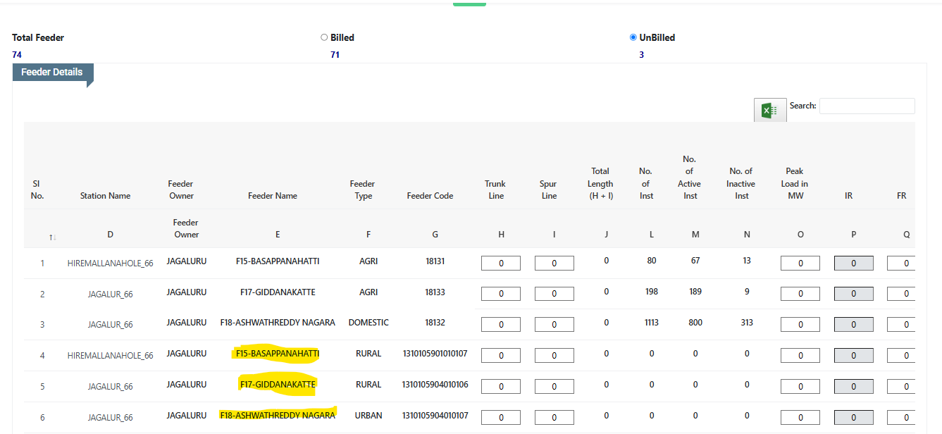Screen dimensions: 942x434
Task: Select Peak Load field for feeder code 18133
Action: pos(800,294)
